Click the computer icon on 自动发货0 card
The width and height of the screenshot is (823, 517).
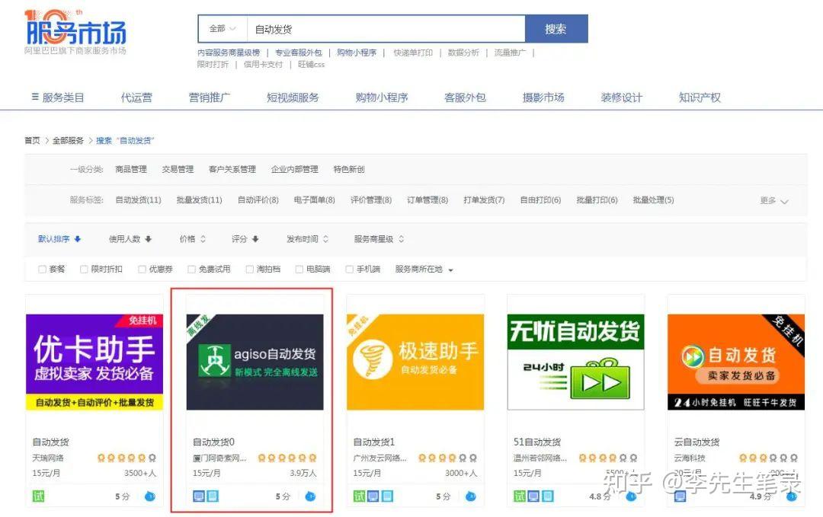click(x=199, y=496)
